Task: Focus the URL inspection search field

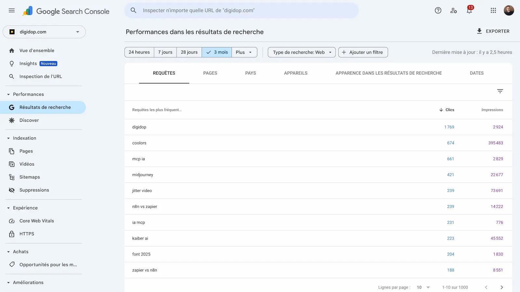Action: (x=241, y=10)
